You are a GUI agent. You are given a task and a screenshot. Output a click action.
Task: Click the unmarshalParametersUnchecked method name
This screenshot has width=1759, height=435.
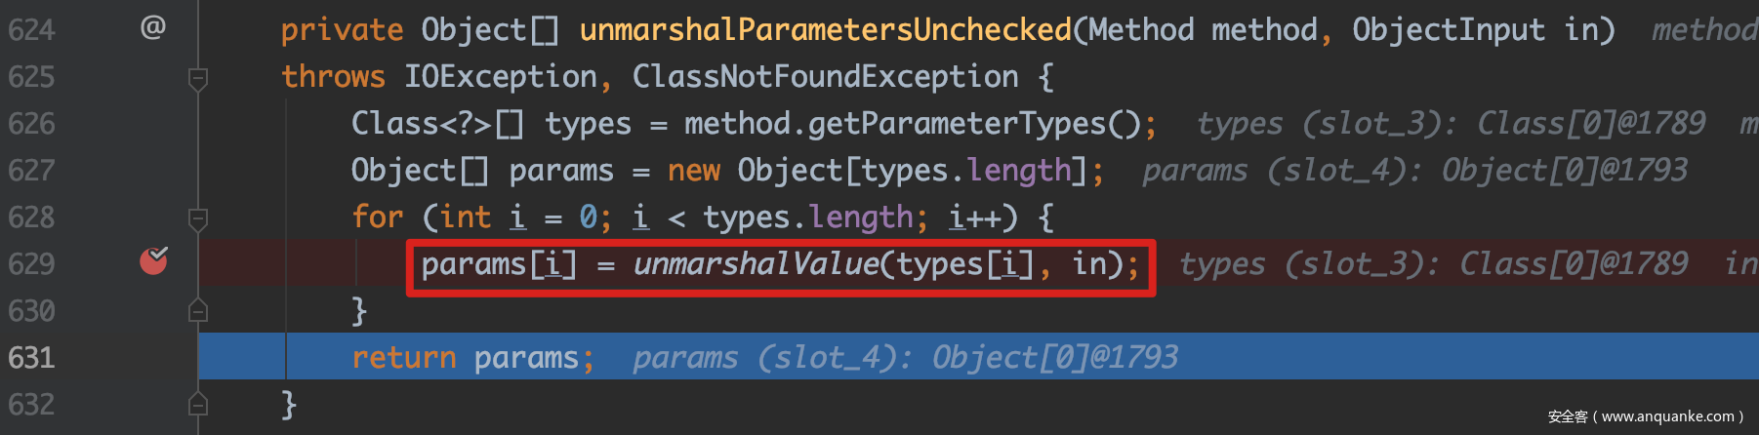(825, 30)
